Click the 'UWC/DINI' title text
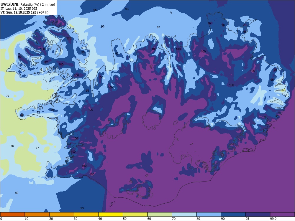The image size is (295, 221). pos(9,4)
